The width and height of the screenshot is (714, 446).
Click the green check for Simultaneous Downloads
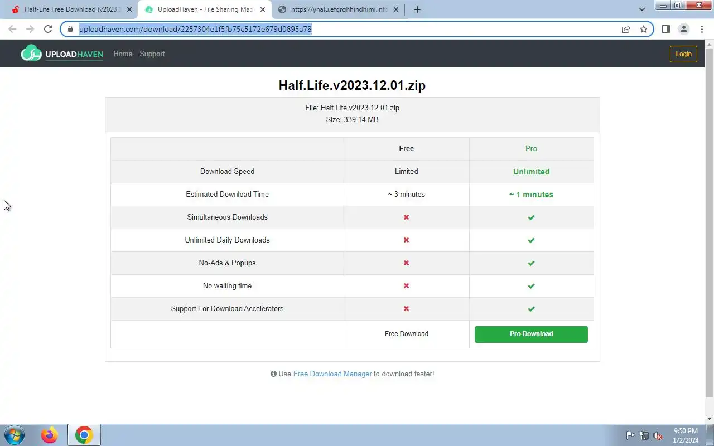coord(531,217)
